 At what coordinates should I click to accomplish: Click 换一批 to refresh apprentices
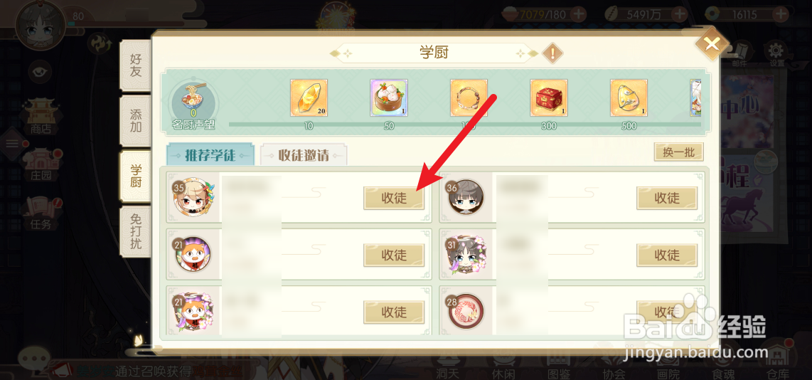[678, 152]
